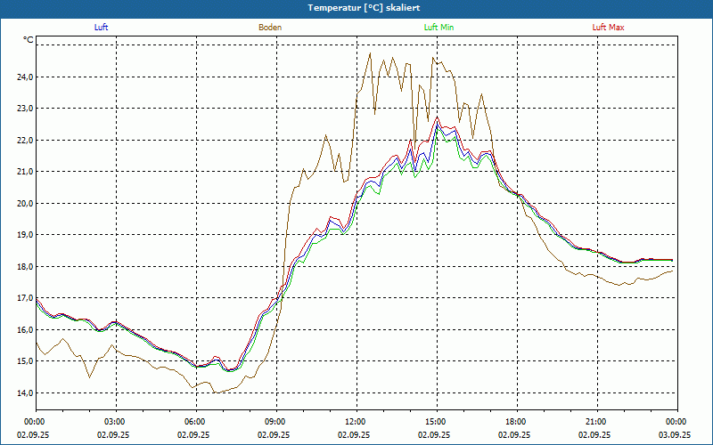This screenshot has width=713, height=445.
Task: Click the 15:00 time label on the x-axis
Action: (x=436, y=422)
